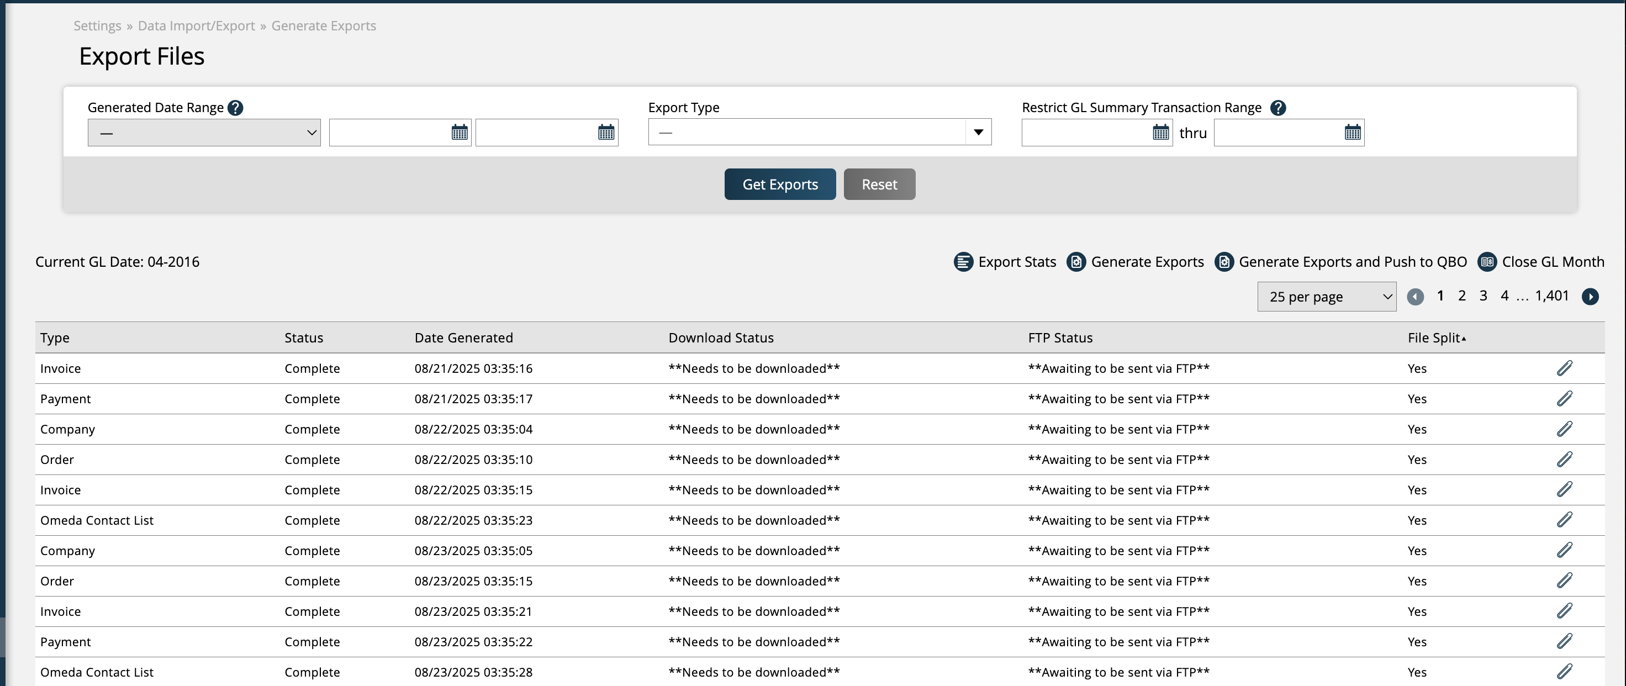Open the Generated Date Range dropdown

click(x=204, y=133)
